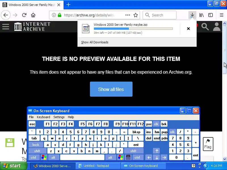
Task: Click the space bar key
Action: tap(82, 158)
